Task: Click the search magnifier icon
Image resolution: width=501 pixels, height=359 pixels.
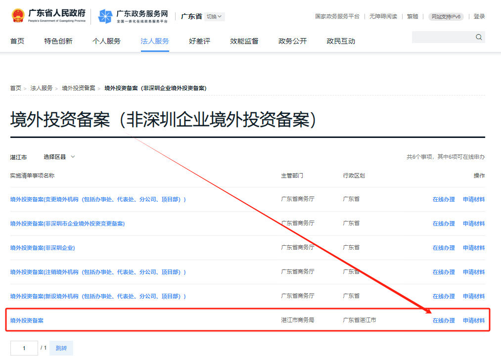Action: [478, 37]
